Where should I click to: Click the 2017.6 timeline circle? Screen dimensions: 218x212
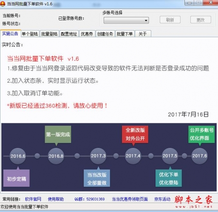coord(200,156)
